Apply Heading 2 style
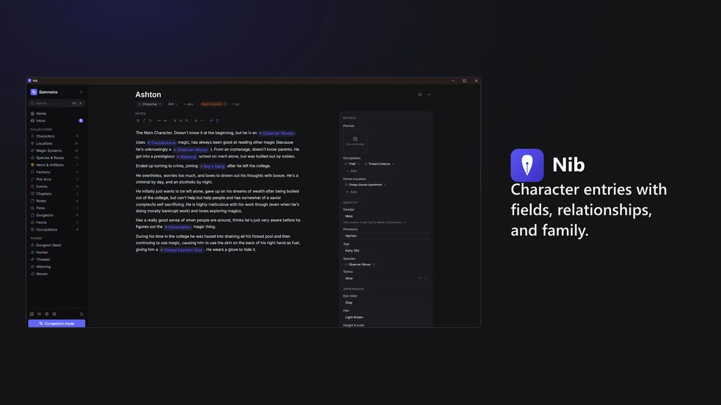 click(x=165, y=120)
